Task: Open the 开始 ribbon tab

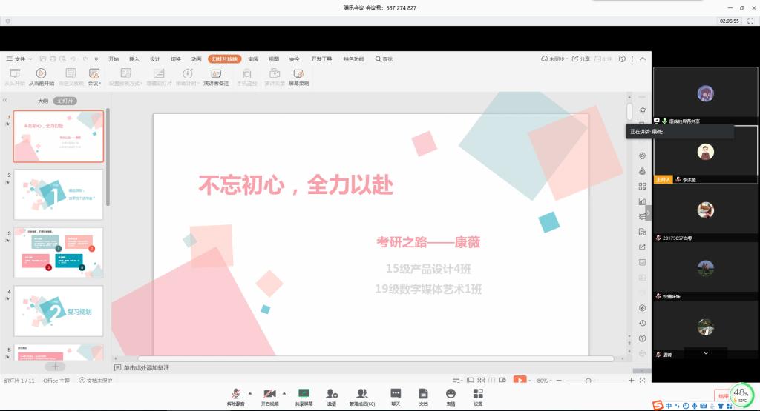Action: point(114,59)
